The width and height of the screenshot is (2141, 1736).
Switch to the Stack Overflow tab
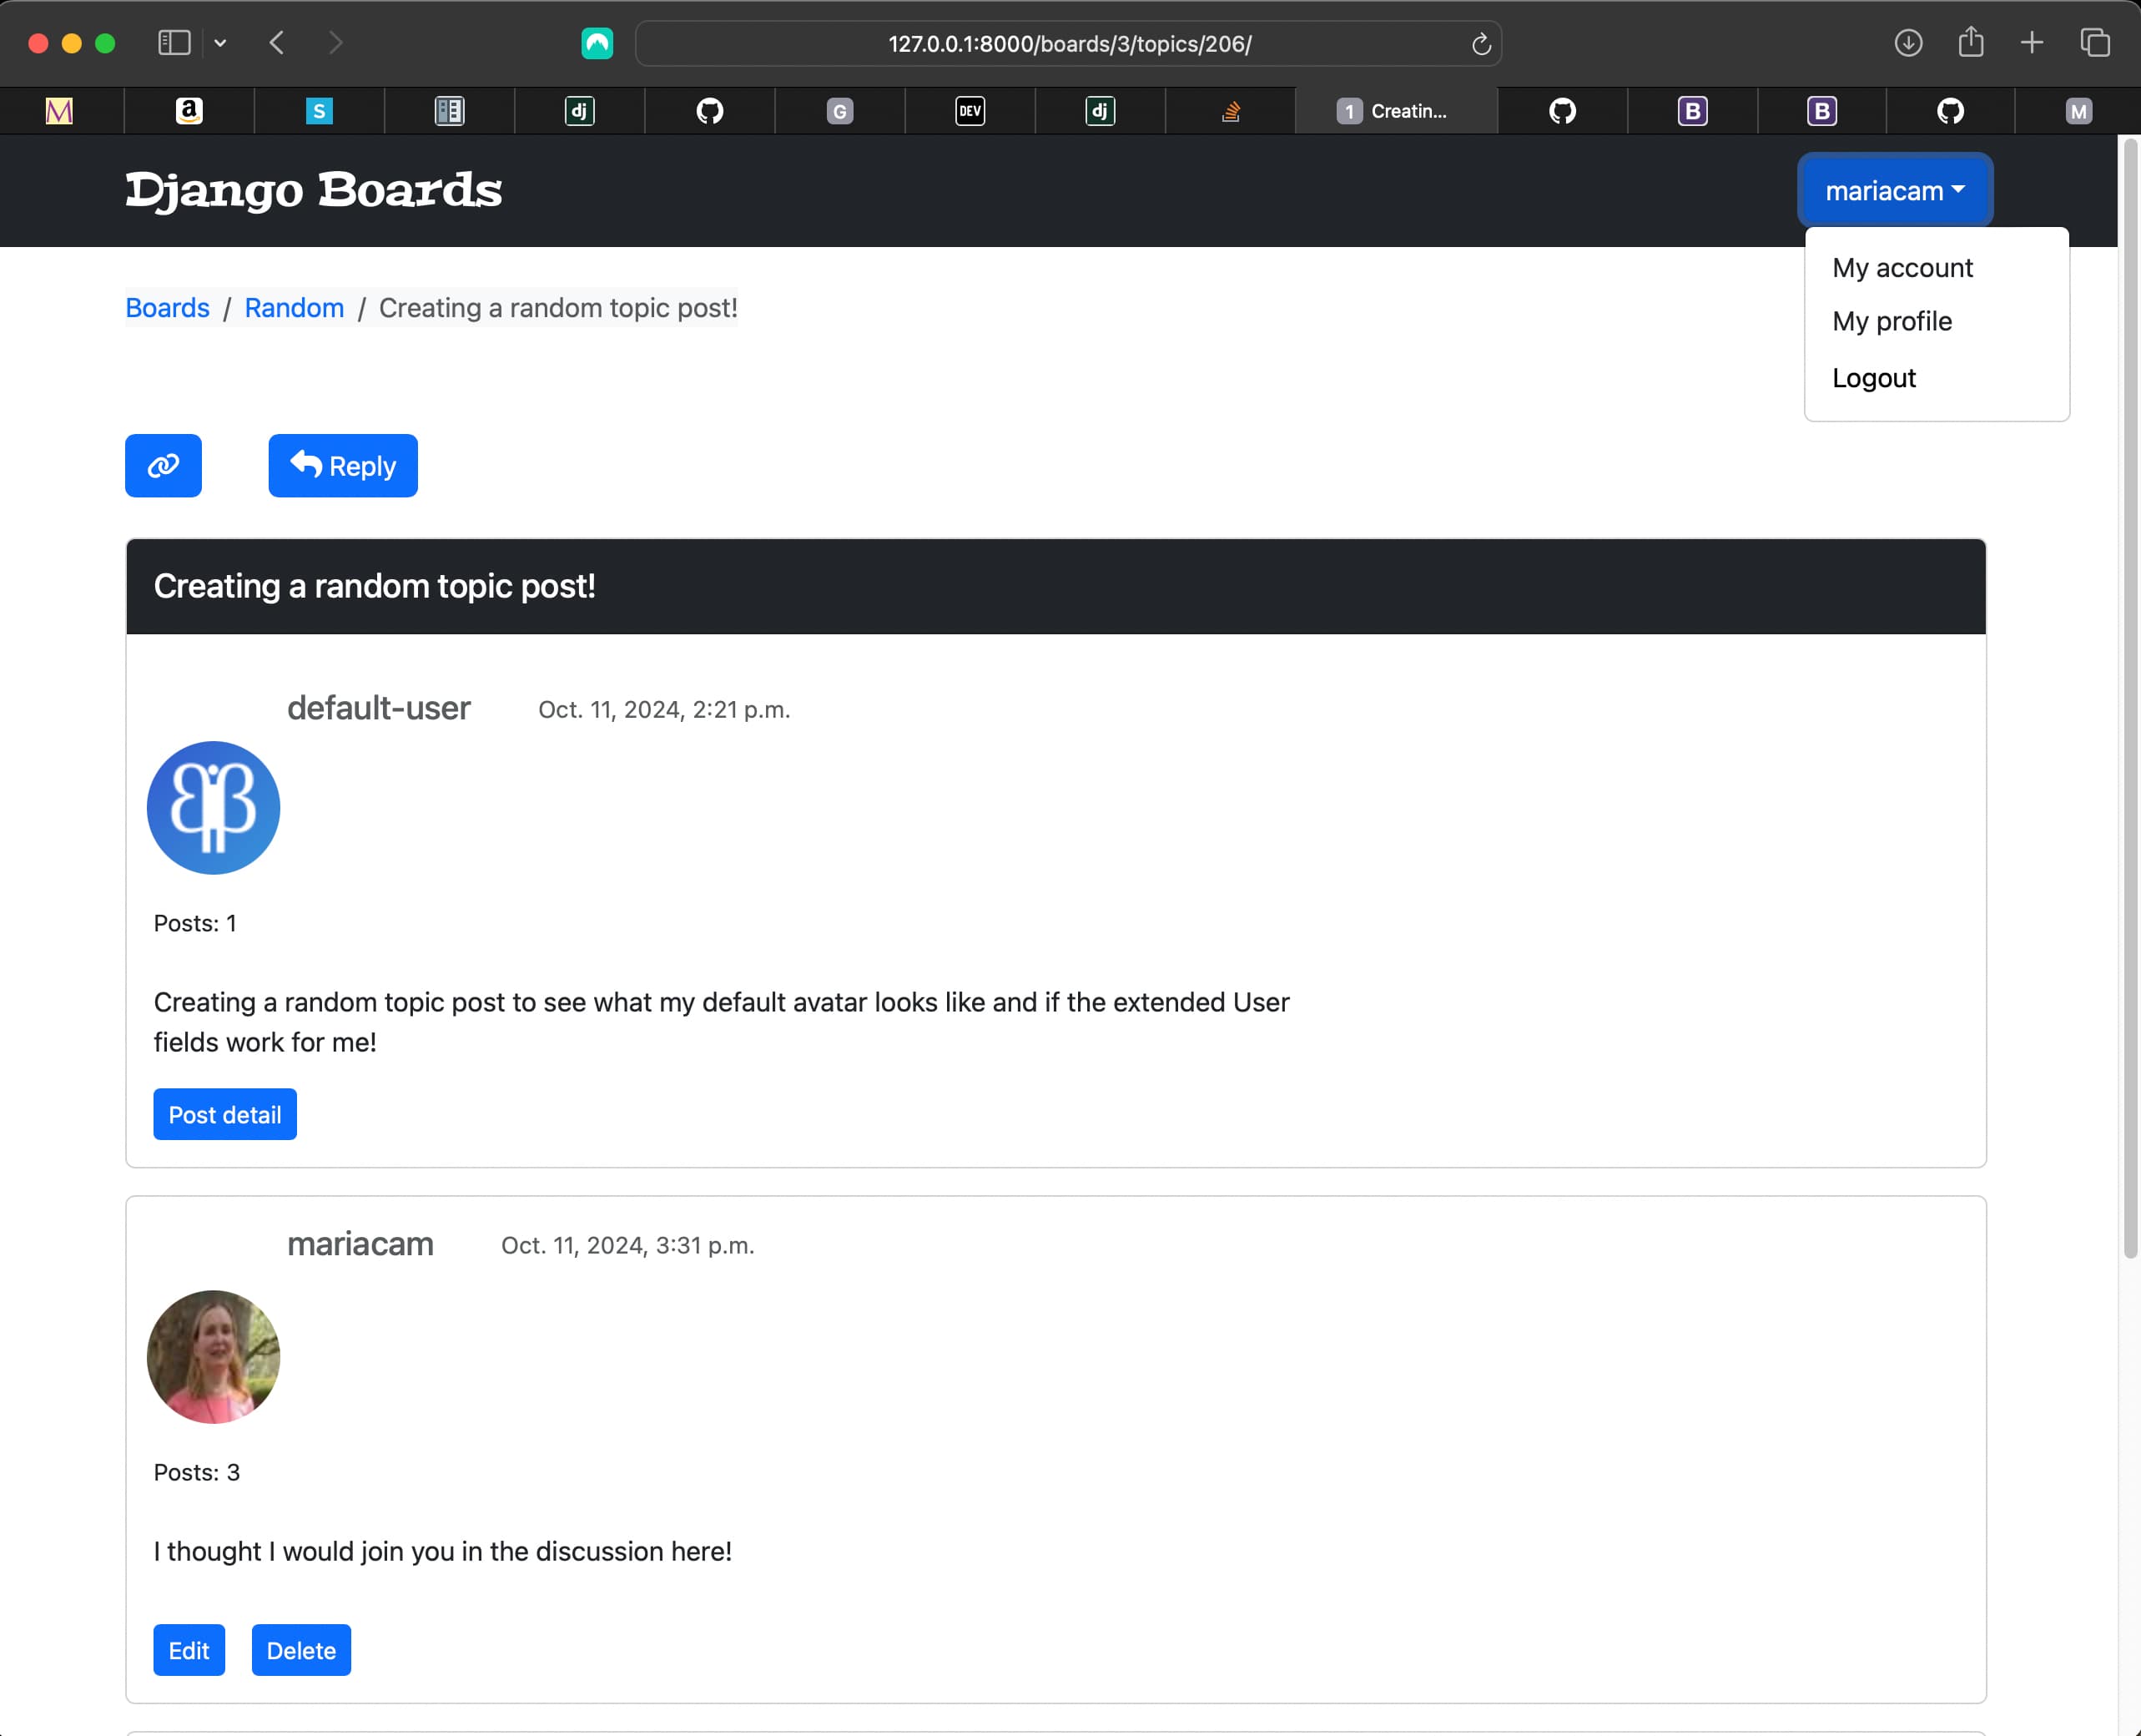(x=1231, y=111)
